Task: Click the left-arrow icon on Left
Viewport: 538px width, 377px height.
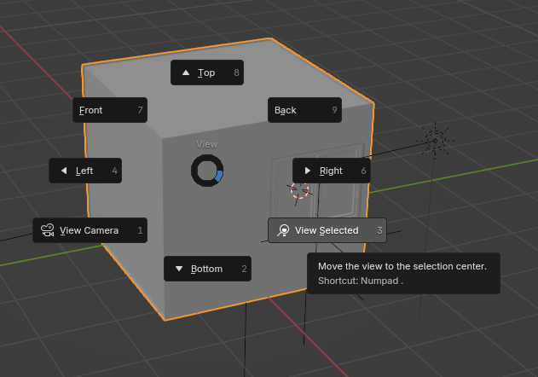Action: 64,171
